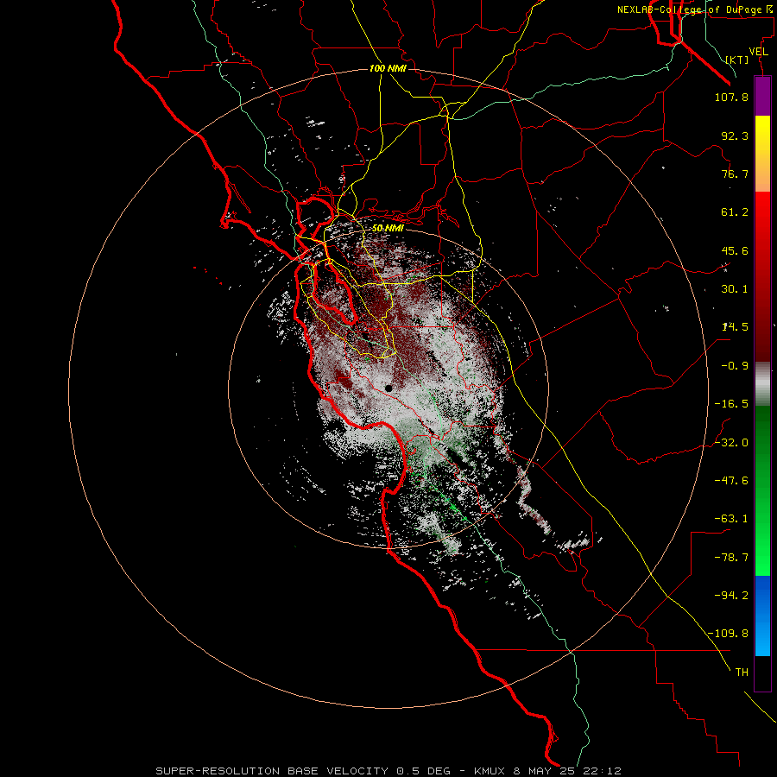This screenshot has height=777, width=777.
Task: Click the black radar site dot at center
Action: [389, 388]
